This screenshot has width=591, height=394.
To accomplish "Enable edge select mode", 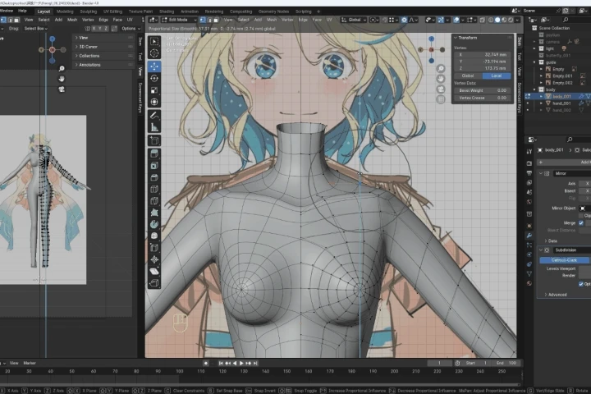I will 209,20.
